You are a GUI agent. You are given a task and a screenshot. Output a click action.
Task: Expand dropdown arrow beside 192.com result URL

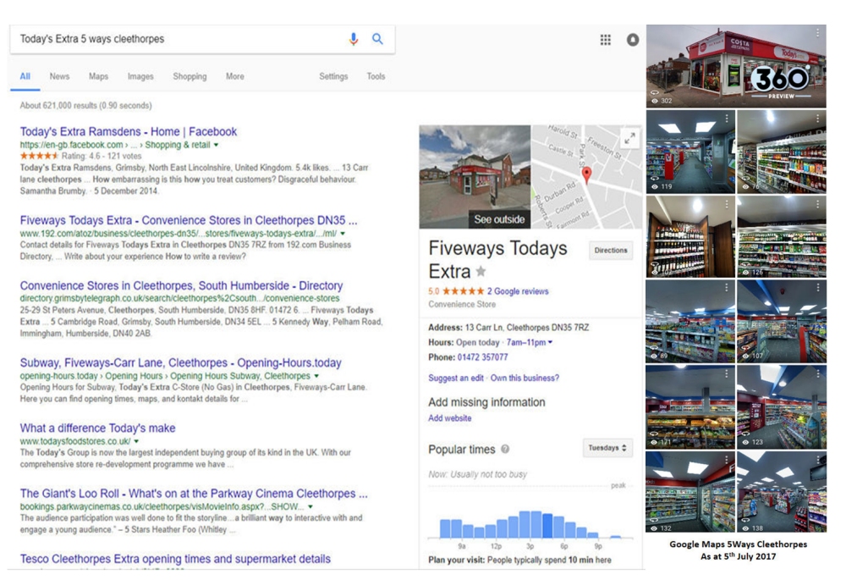[x=343, y=234]
